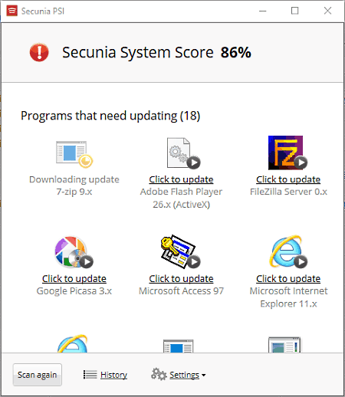
Task: Click the Secunia PSI logo in title bar
Action: coord(12,11)
